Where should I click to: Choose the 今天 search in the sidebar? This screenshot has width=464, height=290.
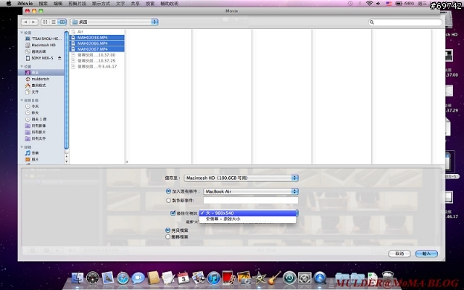(32, 107)
